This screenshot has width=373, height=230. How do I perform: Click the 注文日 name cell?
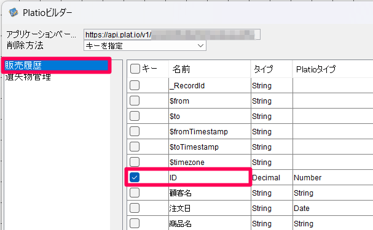210,208
